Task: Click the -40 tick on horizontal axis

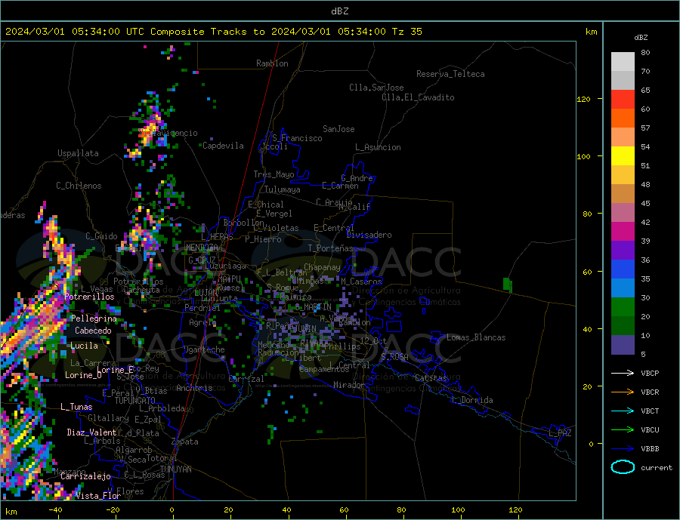Action: click(55, 510)
